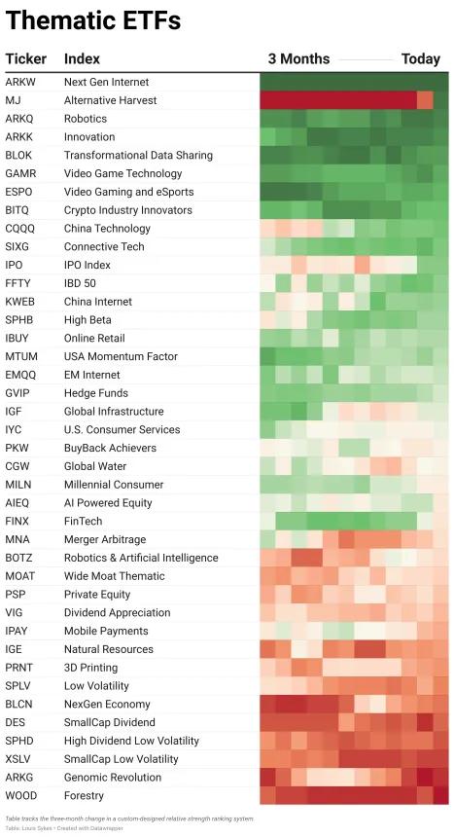
Task: Click Genomic Revolution index name
Action: [x=113, y=778]
